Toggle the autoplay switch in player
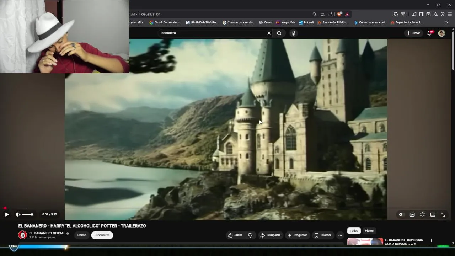Screen dimensions: 455x256 pos(401,214)
